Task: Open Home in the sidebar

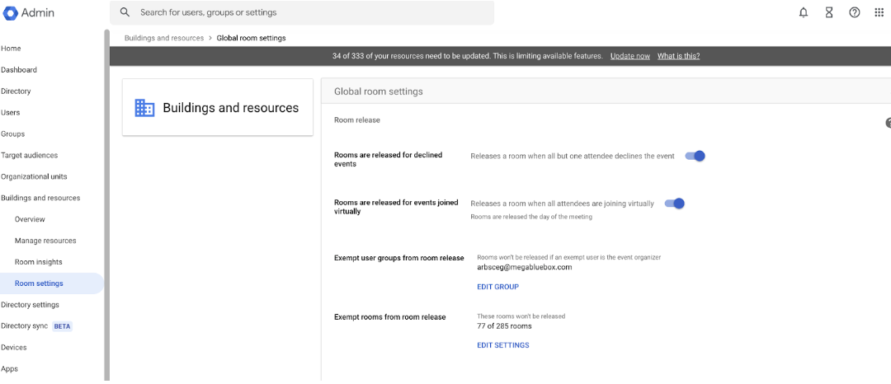Action: click(x=11, y=49)
